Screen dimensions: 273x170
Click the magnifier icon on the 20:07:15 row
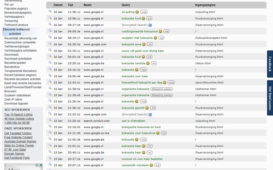50,165
